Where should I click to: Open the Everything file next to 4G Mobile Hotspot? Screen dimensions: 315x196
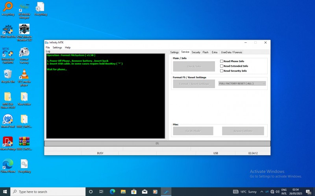coord(41,9)
